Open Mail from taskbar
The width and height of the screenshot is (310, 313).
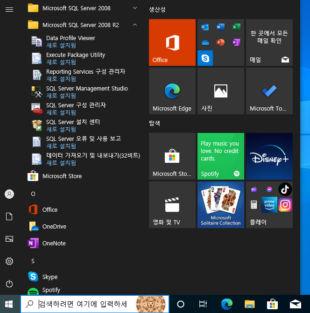click(x=296, y=304)
